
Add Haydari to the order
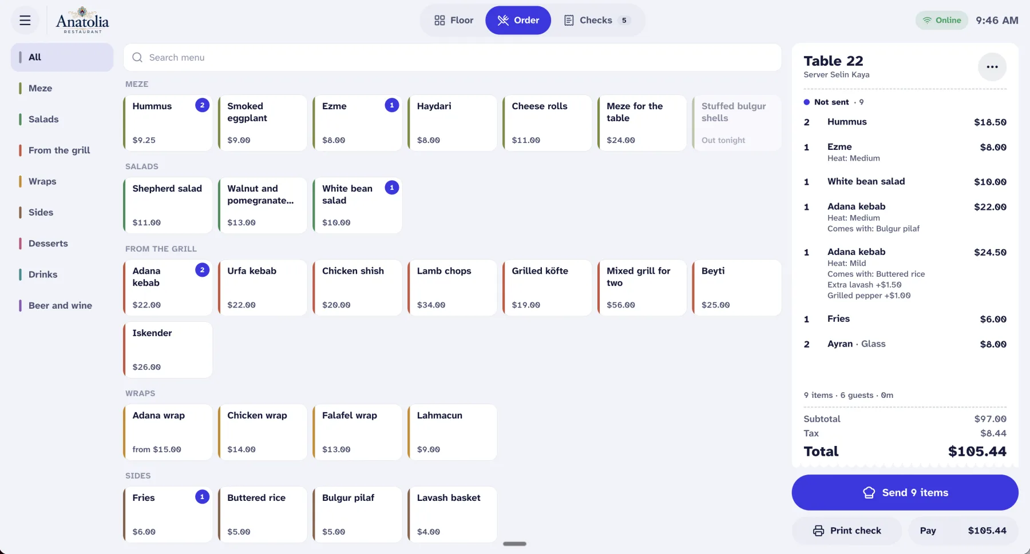(x=452, y=123)
